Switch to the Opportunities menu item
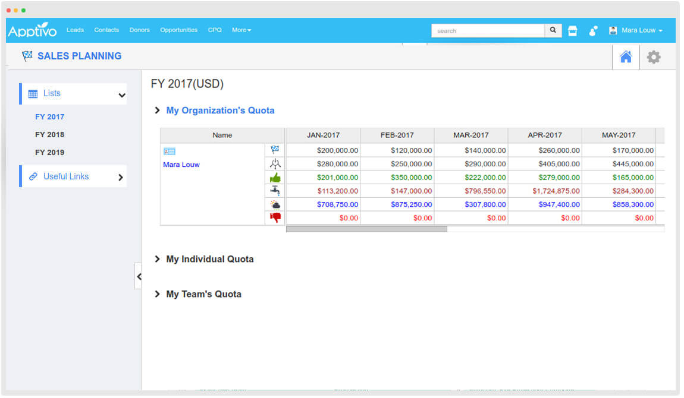 tap(178, 30)
